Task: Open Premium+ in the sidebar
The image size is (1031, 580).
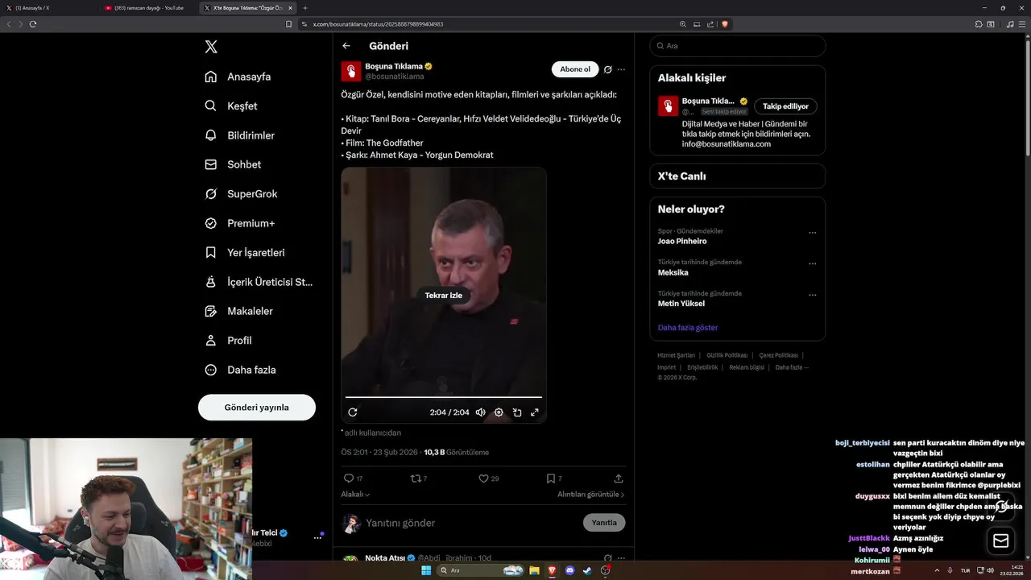Action: click(x=239, y=223)
